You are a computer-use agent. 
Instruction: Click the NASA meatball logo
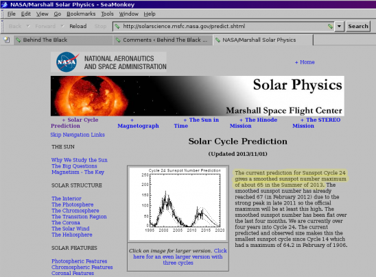click(x=67, y=62)
